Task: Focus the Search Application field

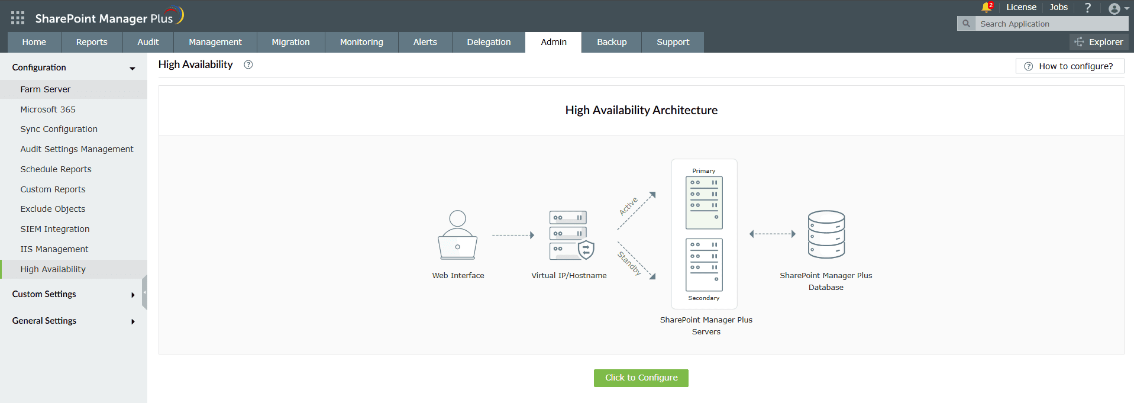Action: click(x=1051, y=24)
